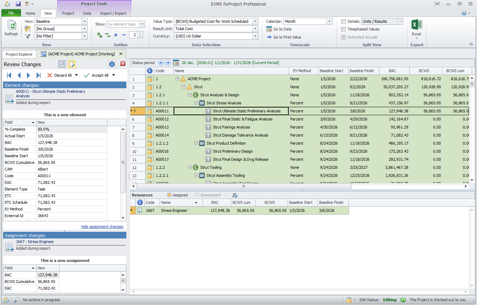Viewport: 477px width, 305px height.
Task: Collapse the ACME Project root node
Action: point(177,79)
